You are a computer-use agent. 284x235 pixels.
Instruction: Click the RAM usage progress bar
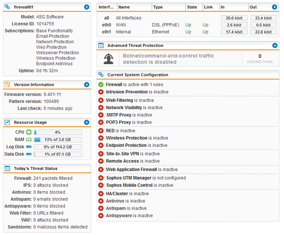(58, 140)
